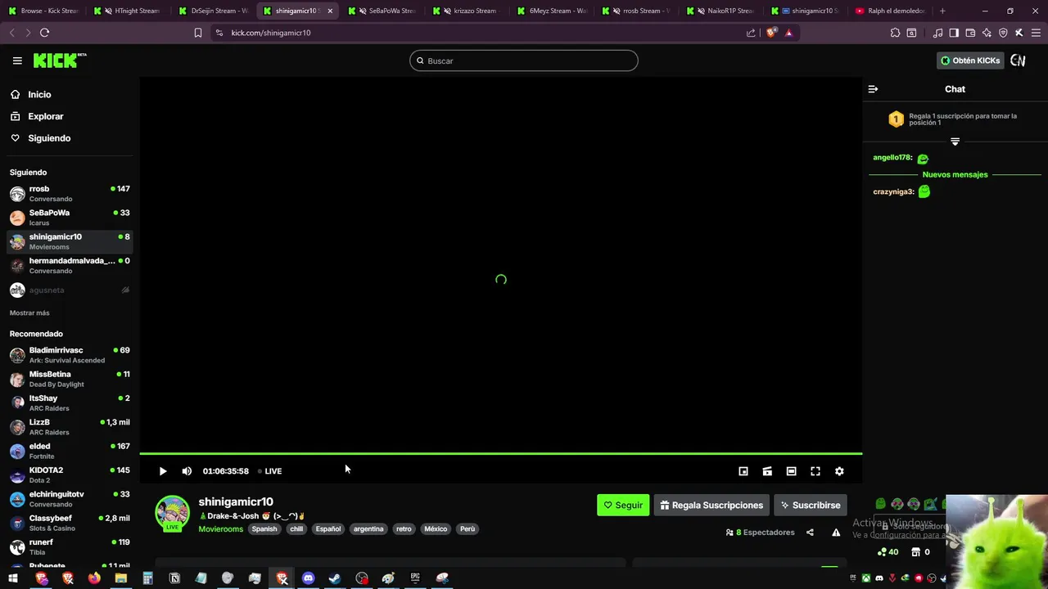1048x589 pixels.
Task: Collapse the chat panel arrow icon
Action: (873, 89)
